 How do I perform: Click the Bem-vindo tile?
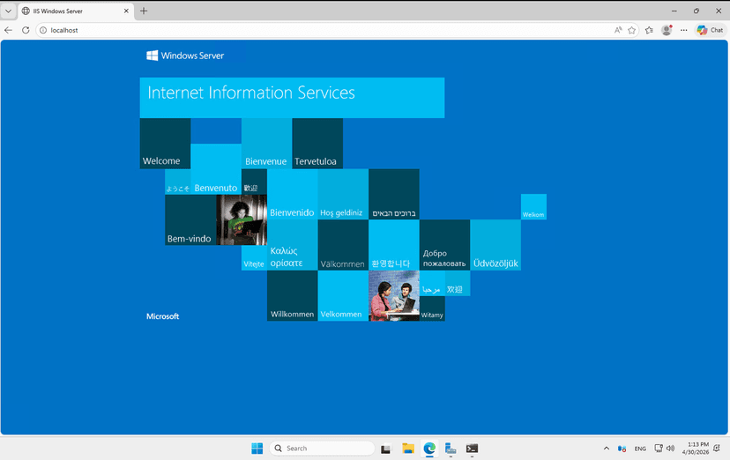190,220
